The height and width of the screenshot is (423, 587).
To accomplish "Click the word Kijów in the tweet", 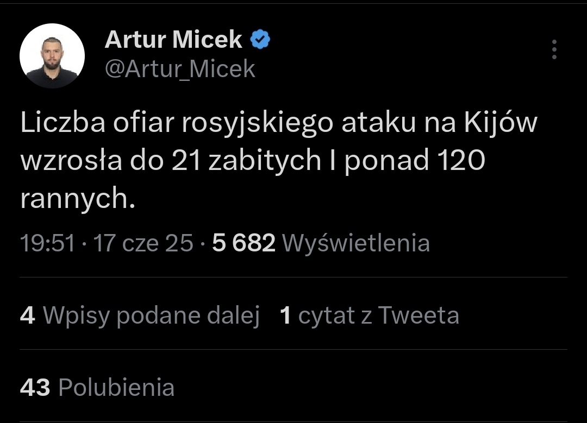I will [501, 124].
